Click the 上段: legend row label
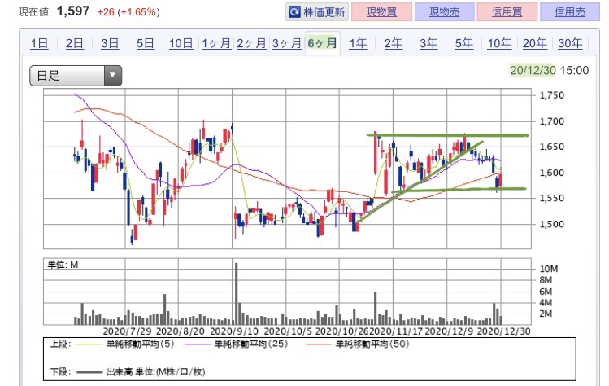Image resolution: width=609 pixels, height=386 pixels. (60, 344)
